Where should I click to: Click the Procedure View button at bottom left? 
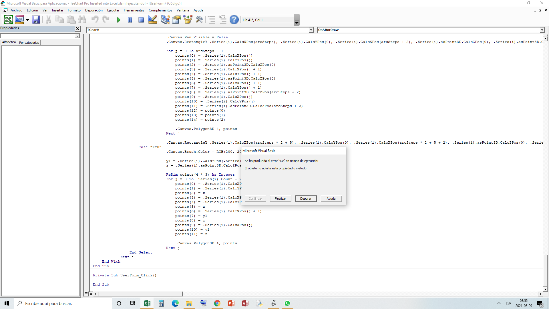(86, 294)
